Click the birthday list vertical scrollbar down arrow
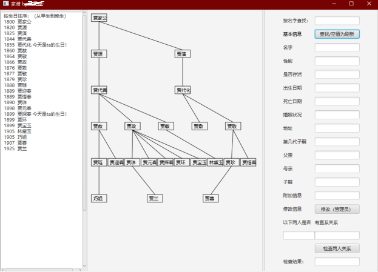This screenshot has width=378, height=272. 84,266
